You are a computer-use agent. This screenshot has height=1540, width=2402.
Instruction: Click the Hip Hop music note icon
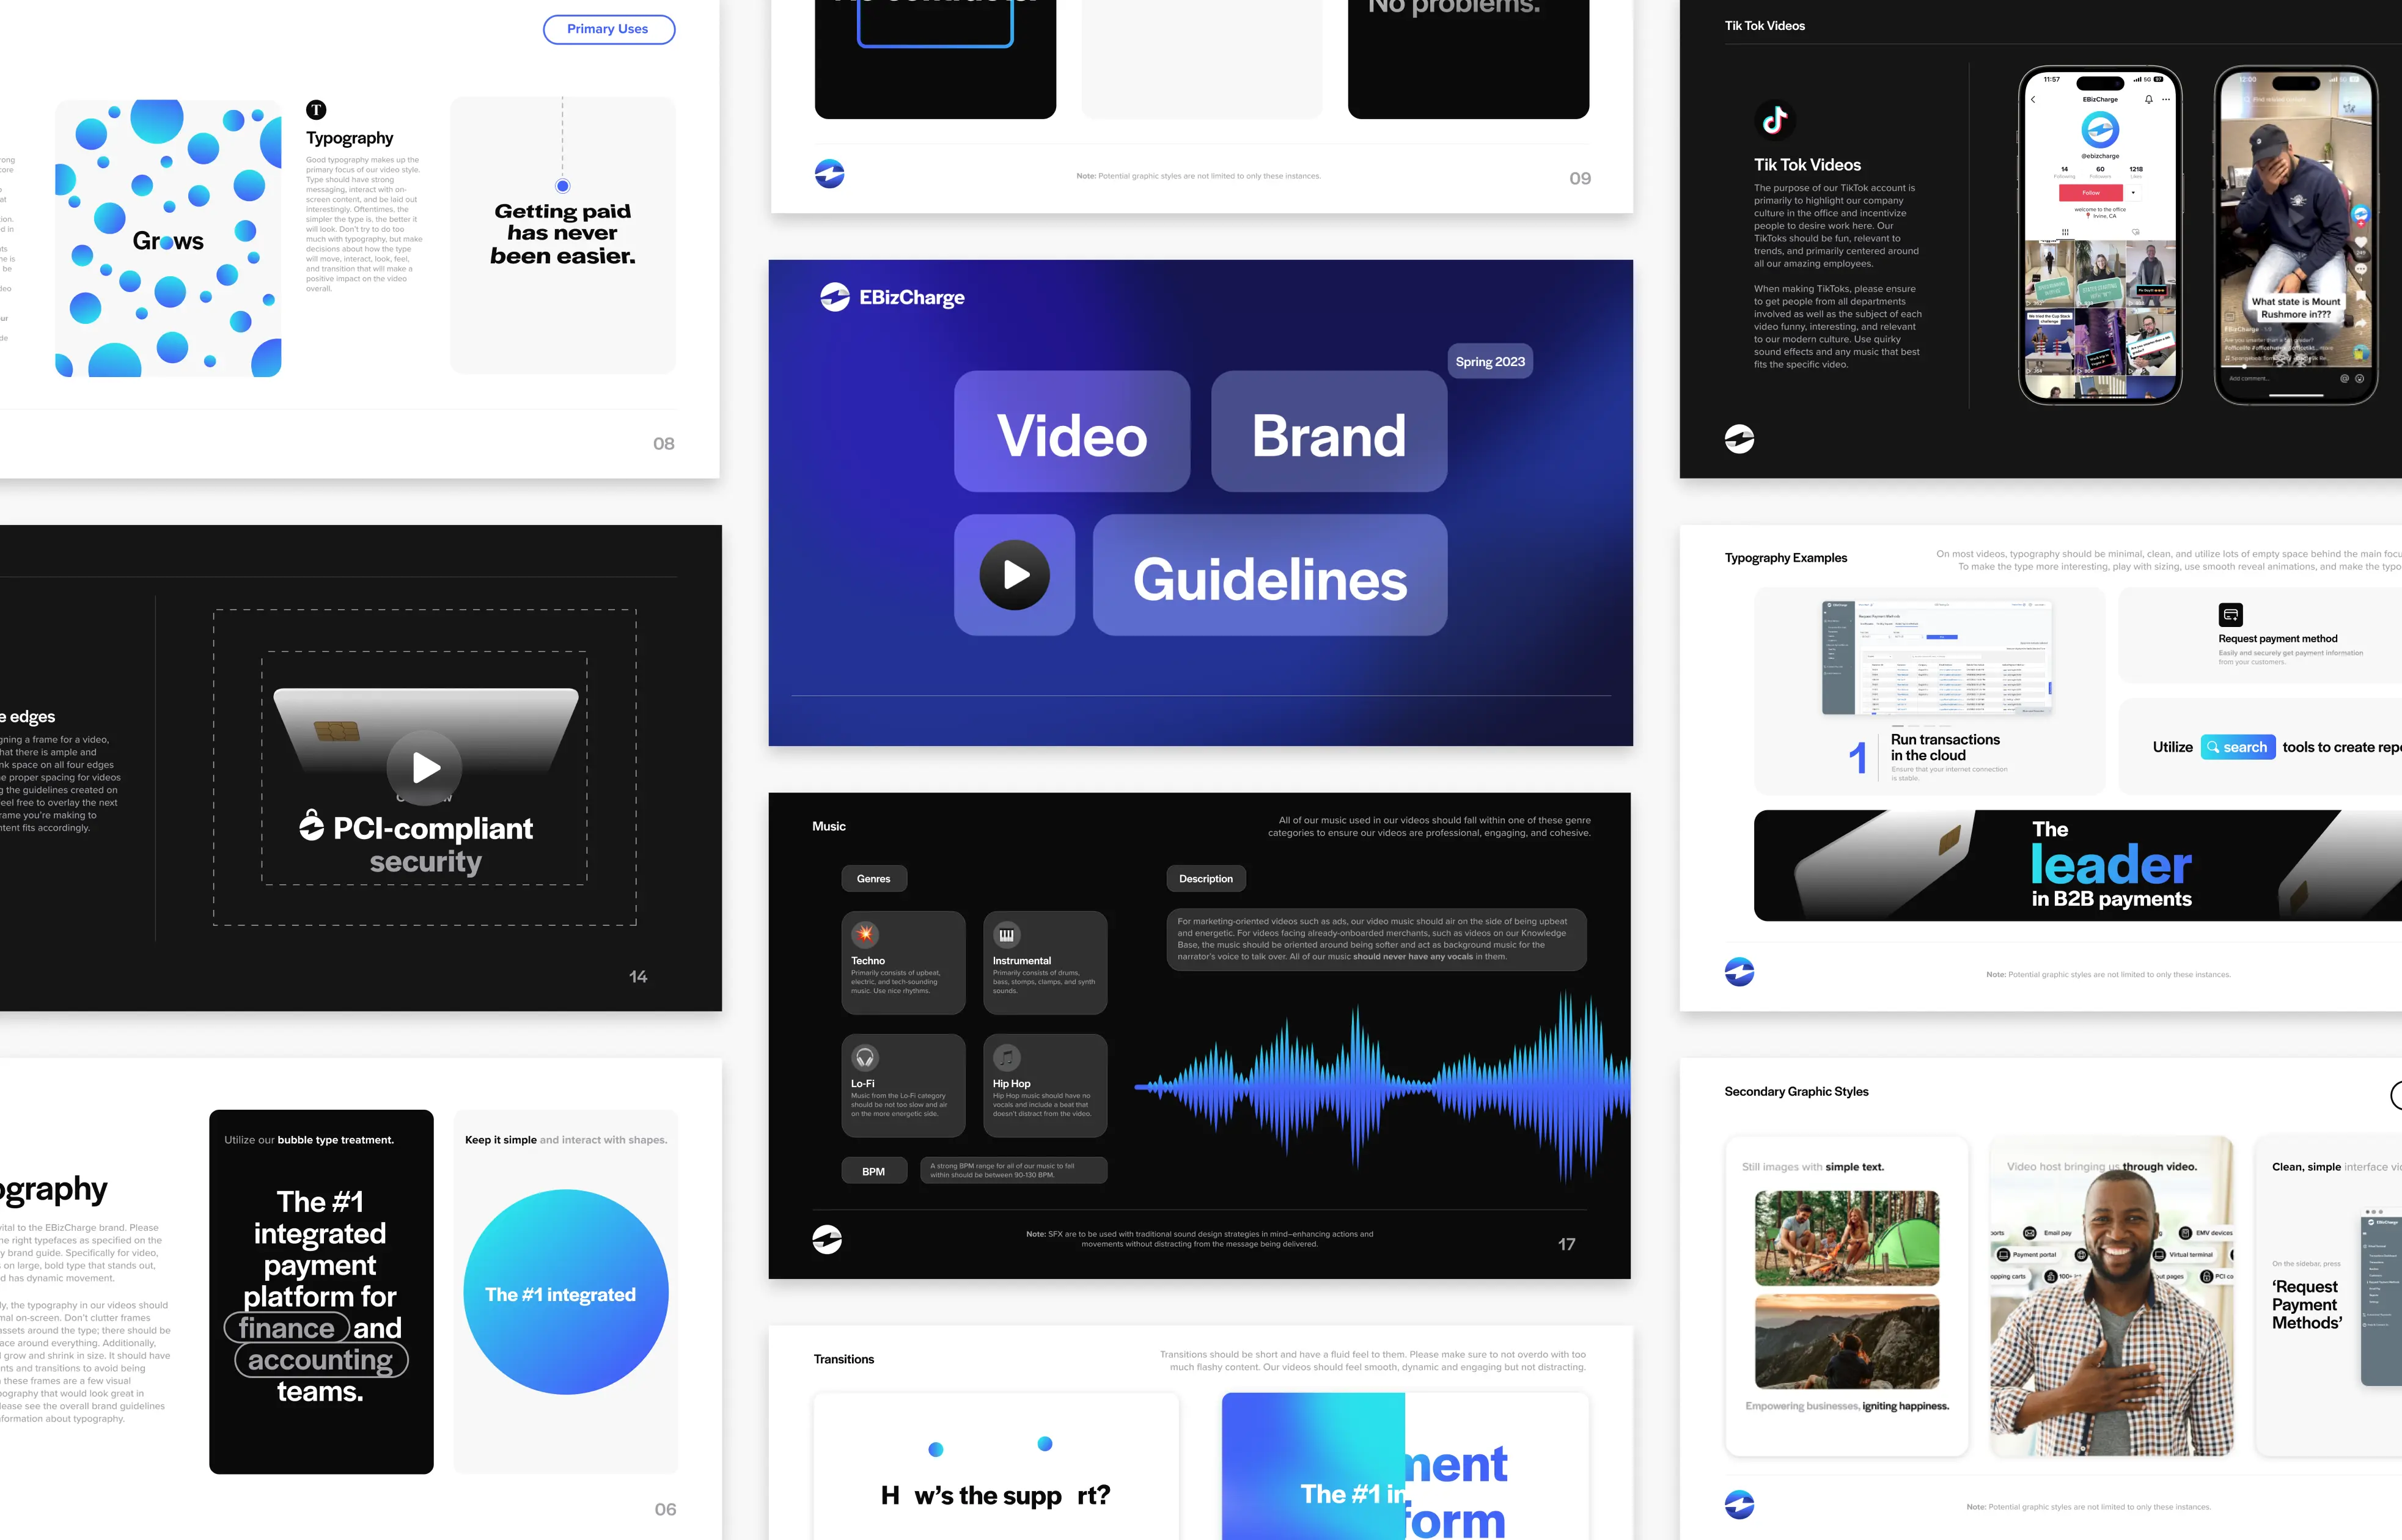click(x=1006, y=1057)
